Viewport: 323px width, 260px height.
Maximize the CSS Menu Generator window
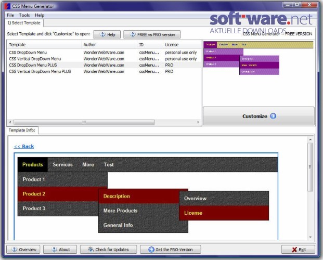297,5
